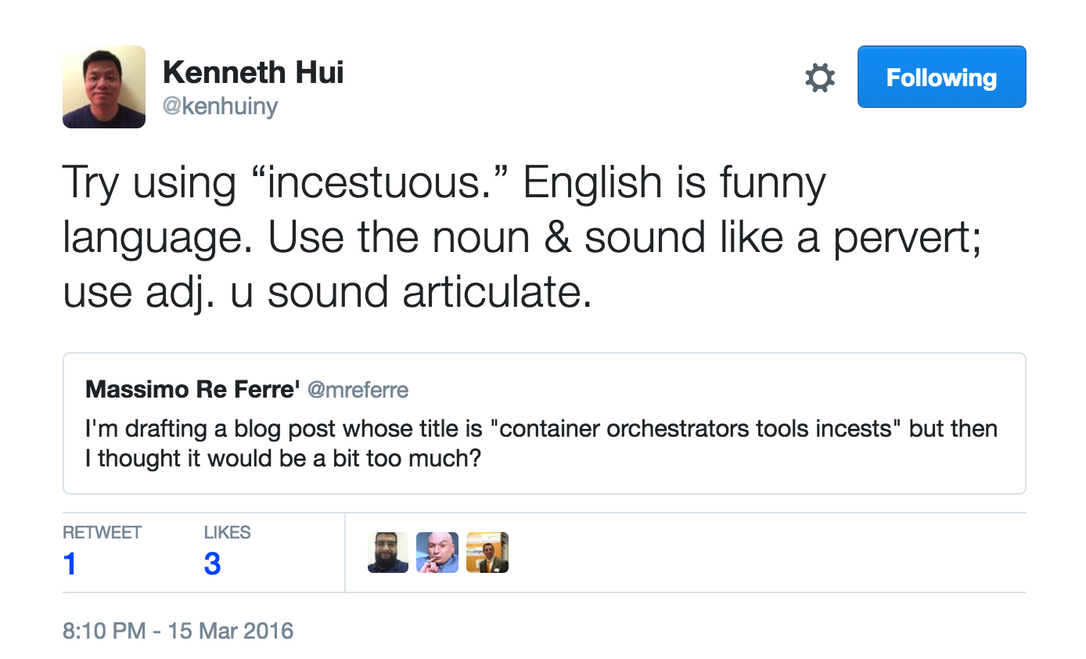Open the @mreferre handle
The height and width of the screenshot is (659, 1086).
pos(358,389)
